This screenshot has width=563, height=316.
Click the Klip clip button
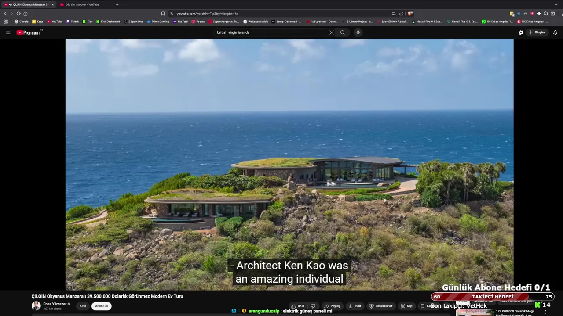pos(406,306)
